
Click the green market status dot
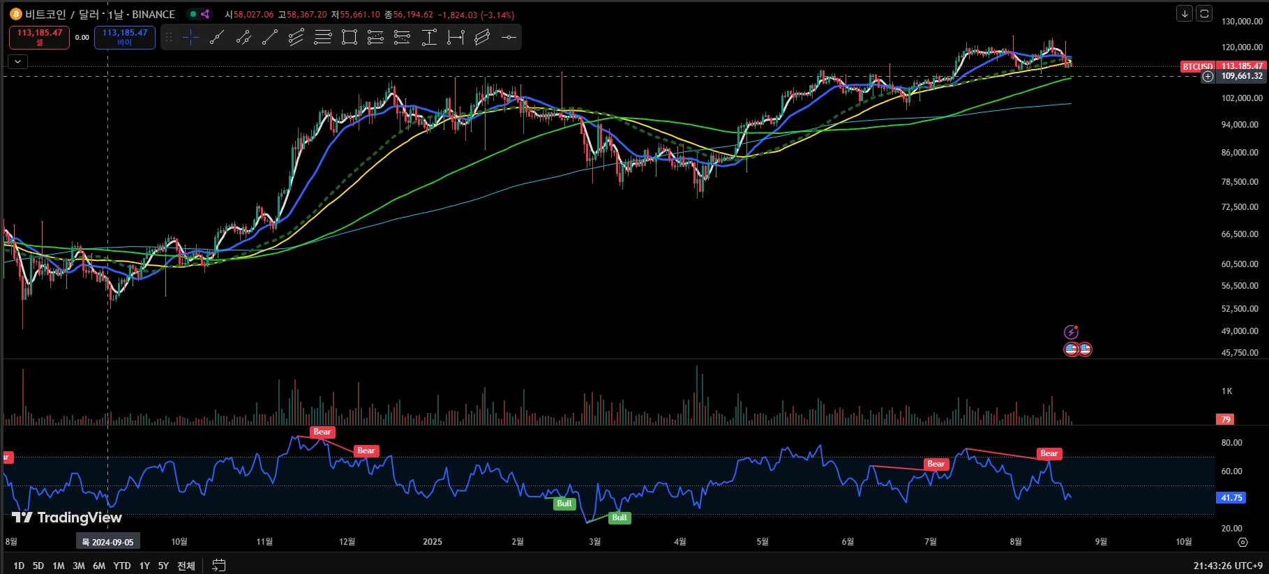click(193, 14)
